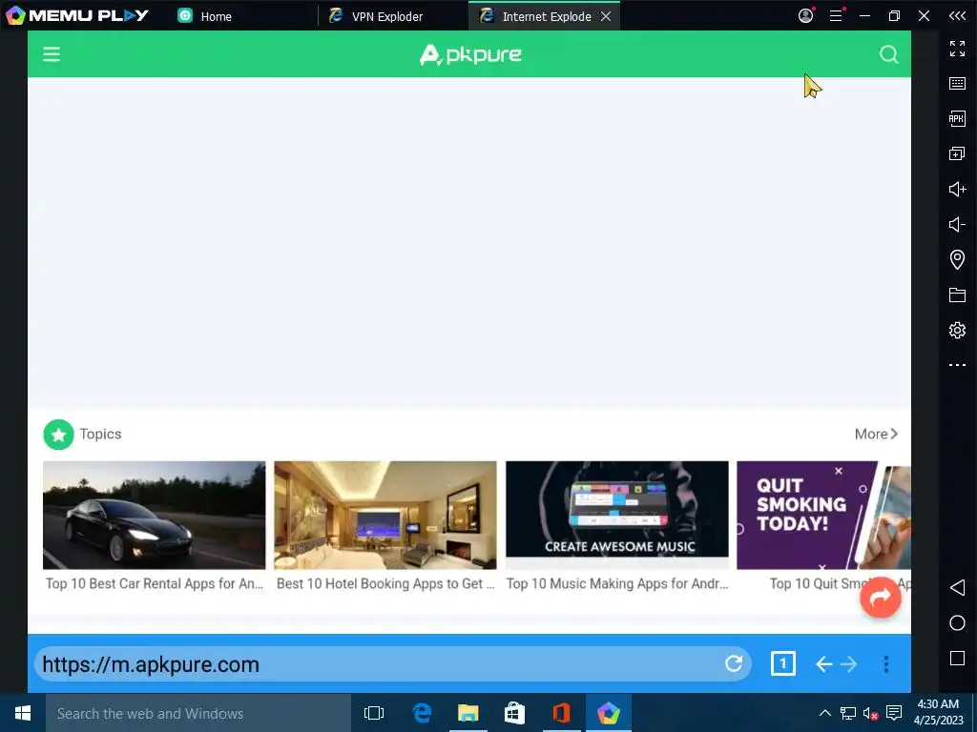Viewport: 977px width, 732px height.
Task: Open File Explorer from taskbar
Action: point(468,713)
